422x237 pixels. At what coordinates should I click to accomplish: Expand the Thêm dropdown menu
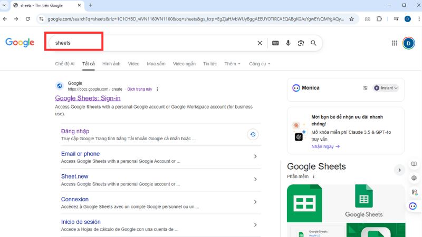point(232,64)
